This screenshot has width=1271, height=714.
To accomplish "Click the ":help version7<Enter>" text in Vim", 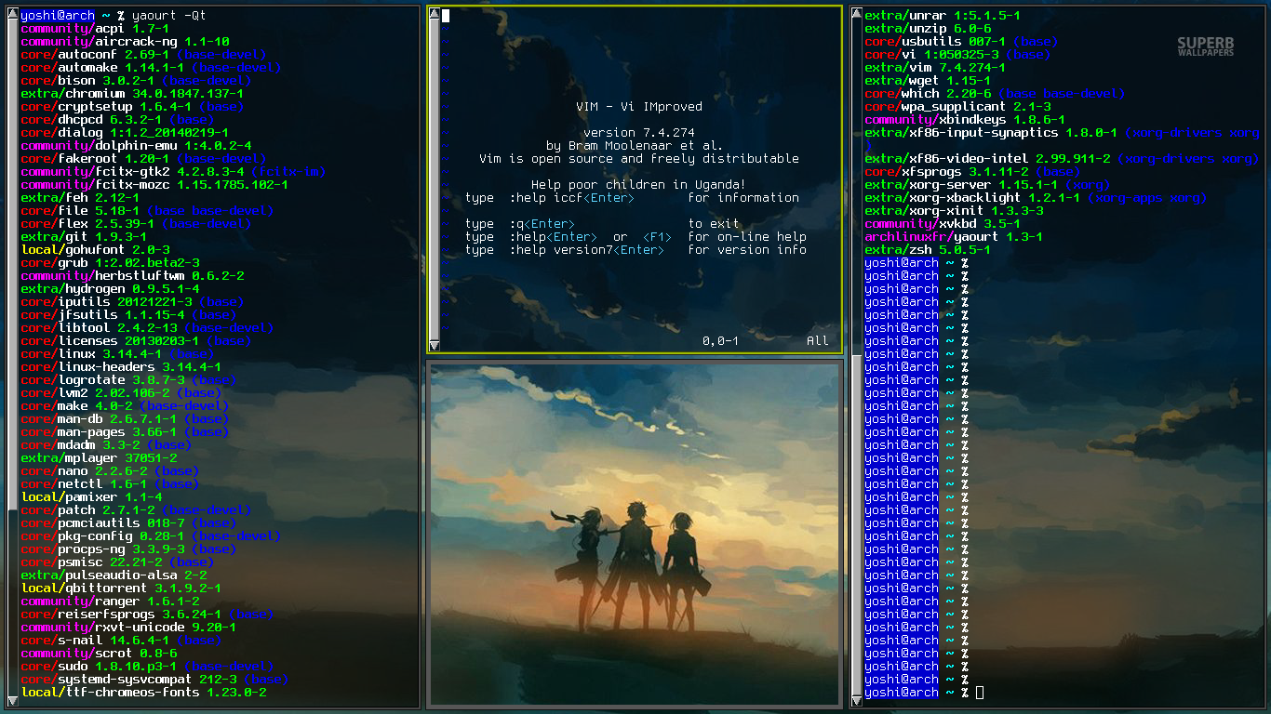I will click(588, 250).
